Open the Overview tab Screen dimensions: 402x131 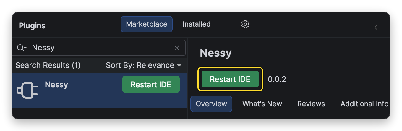[211, 104]
